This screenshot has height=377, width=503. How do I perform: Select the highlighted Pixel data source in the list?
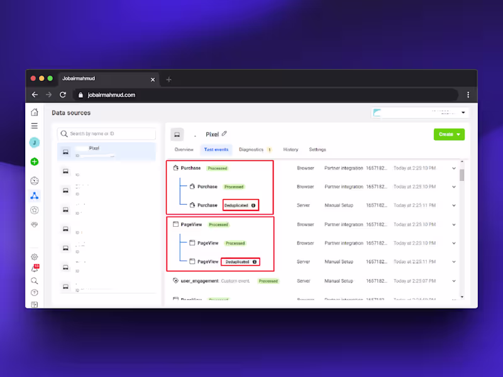(x=106, y=151)
